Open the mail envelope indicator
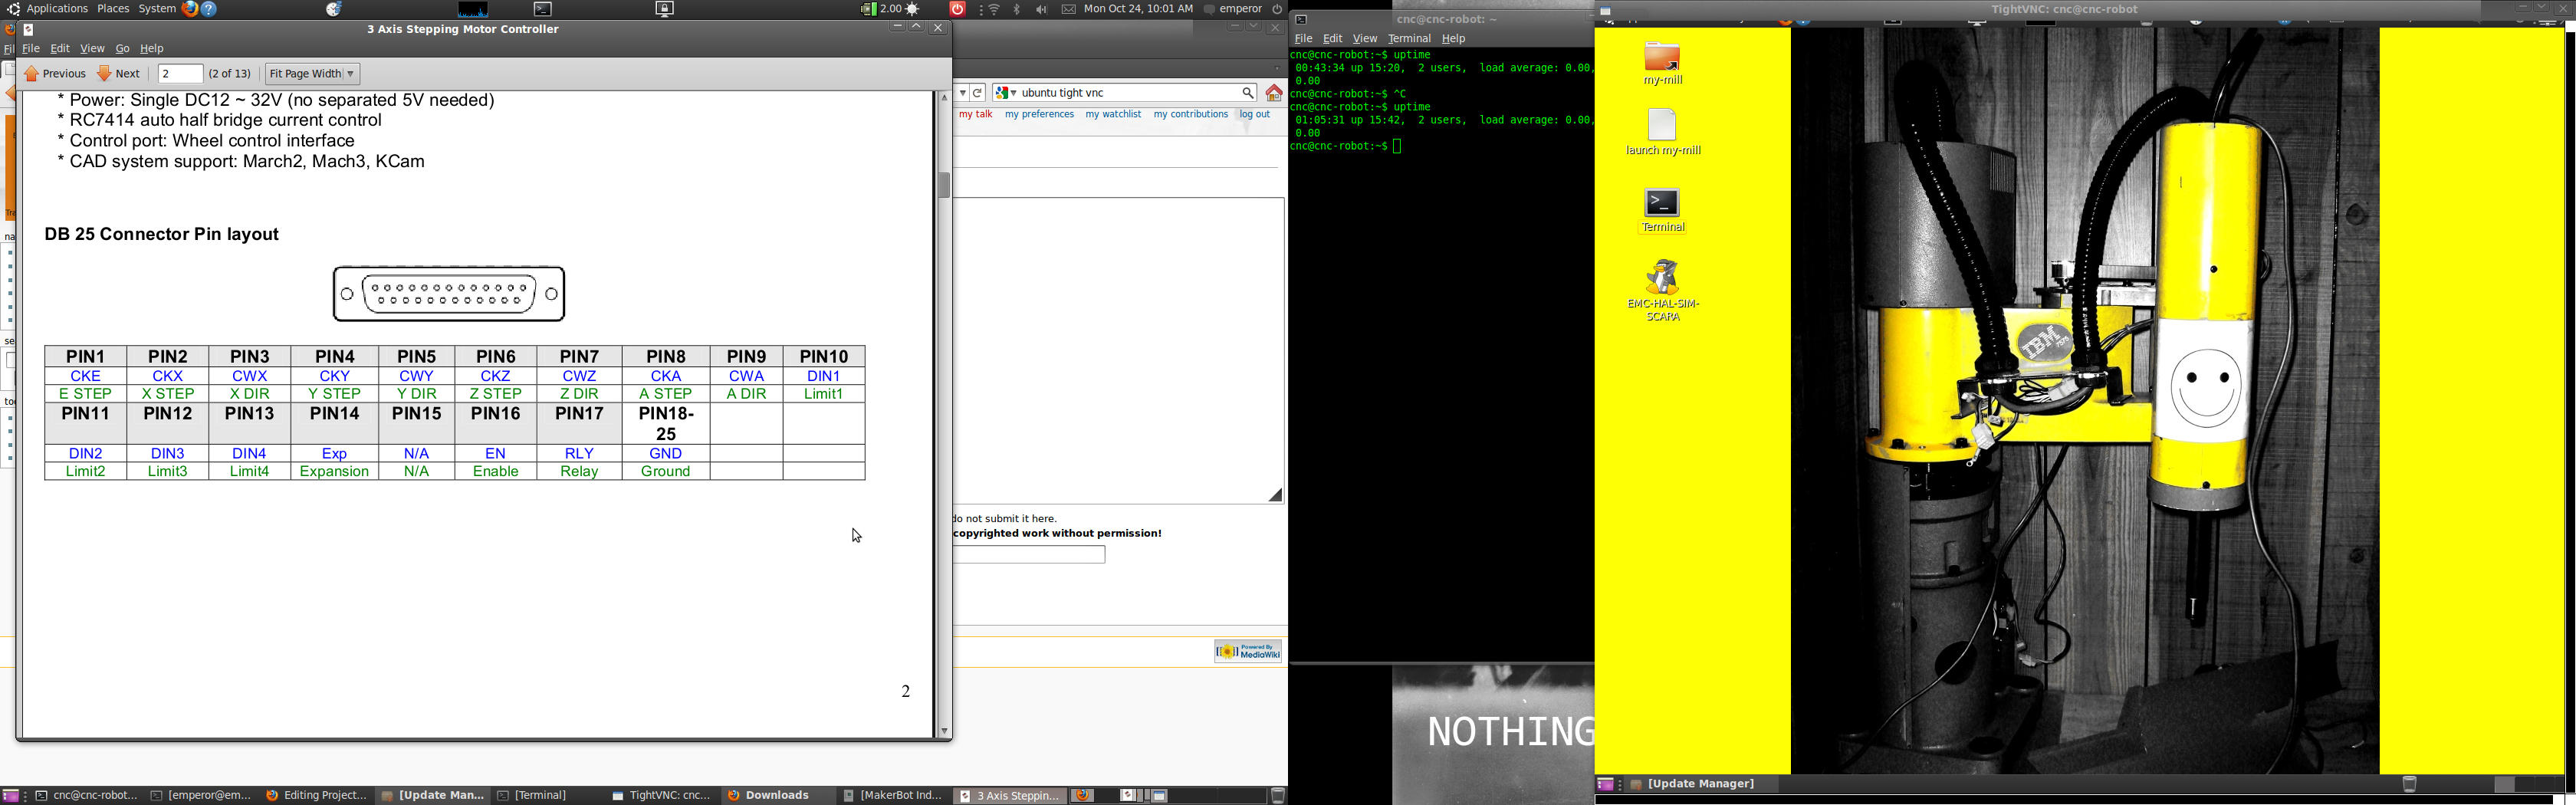Image resolution: width=2576 pixels, height=805 pixels. coord(1069,9)
